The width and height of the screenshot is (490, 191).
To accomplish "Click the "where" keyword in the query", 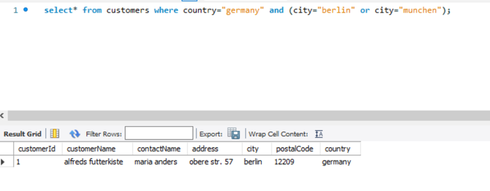I will pos(166,11).
